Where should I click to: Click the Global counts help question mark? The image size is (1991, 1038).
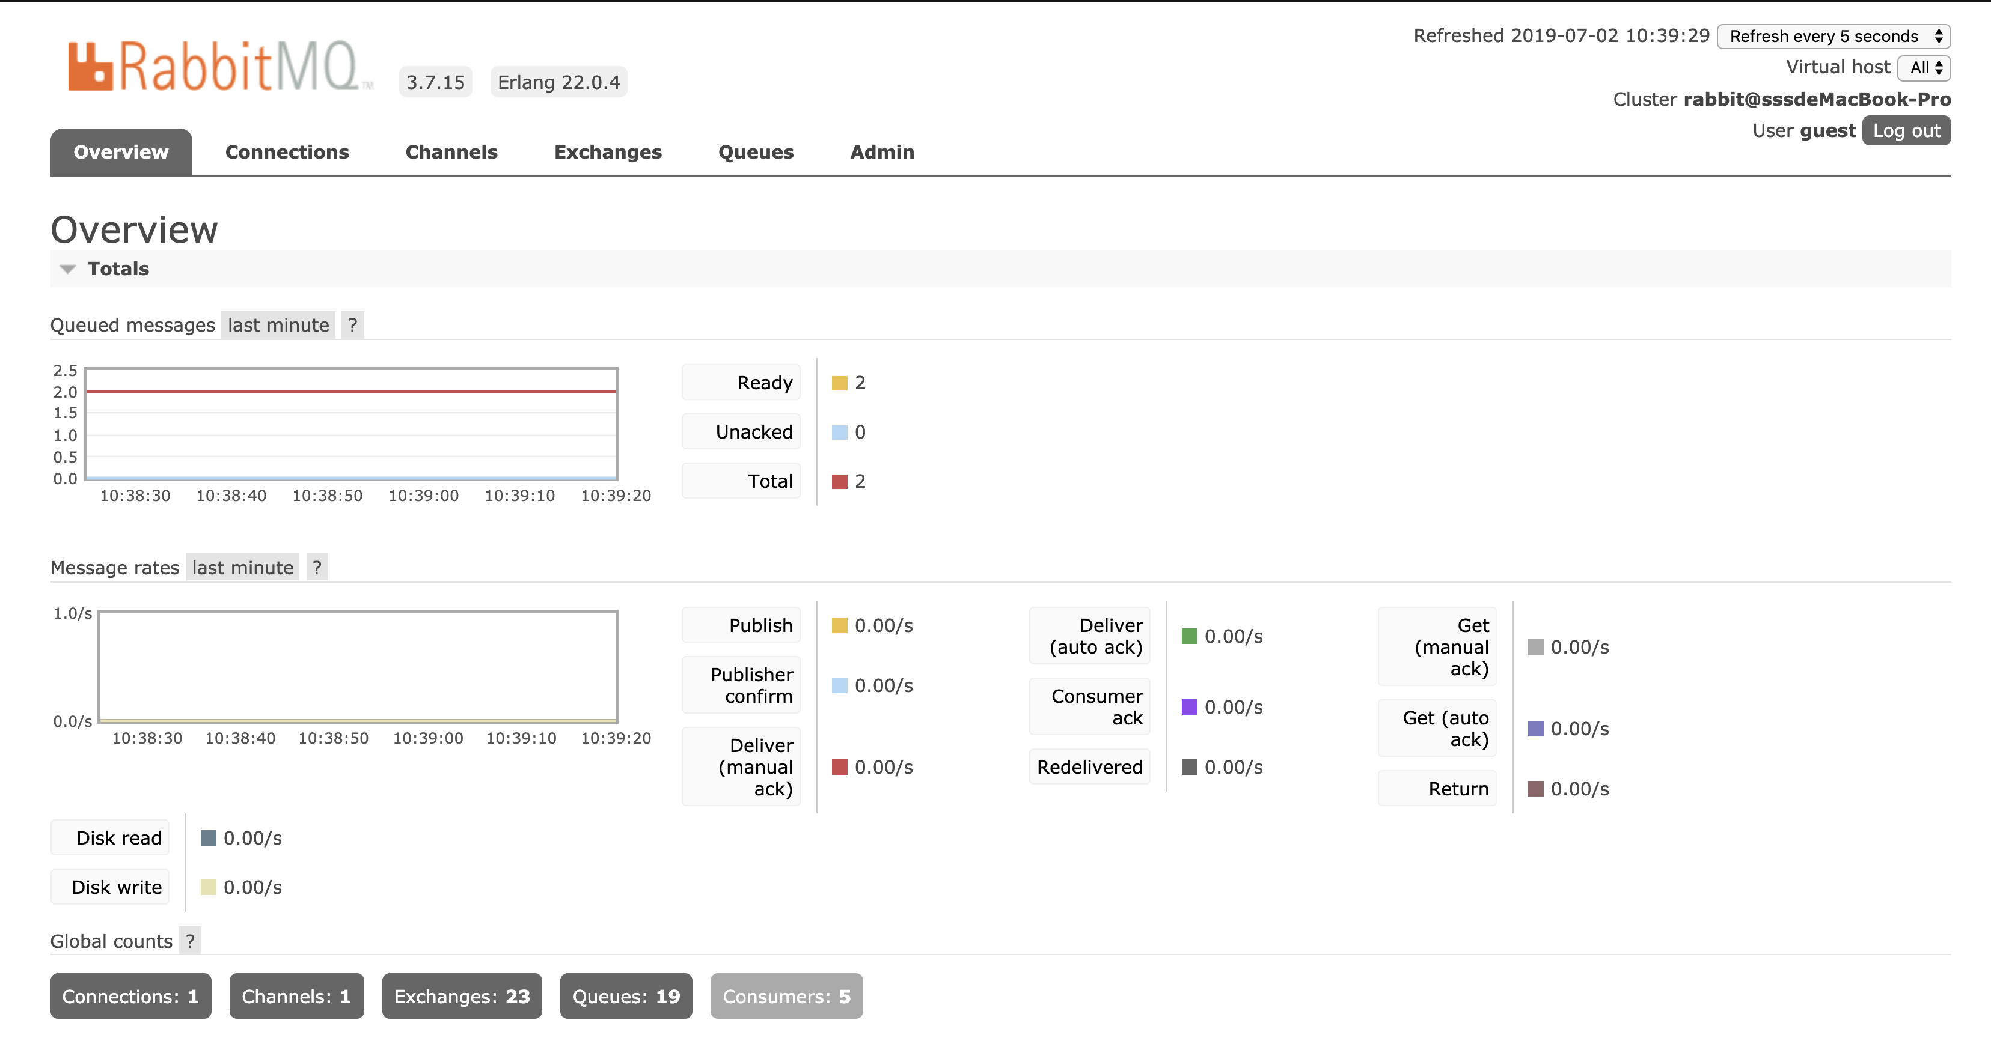pos(190,941)
